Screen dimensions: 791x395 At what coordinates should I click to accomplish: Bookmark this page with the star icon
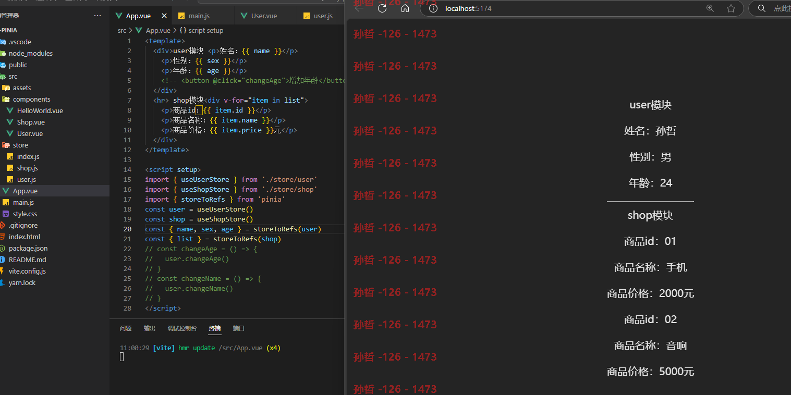(731, 8)
